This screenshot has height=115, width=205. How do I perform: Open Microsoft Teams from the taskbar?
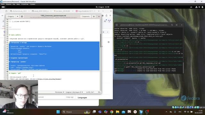100,112
